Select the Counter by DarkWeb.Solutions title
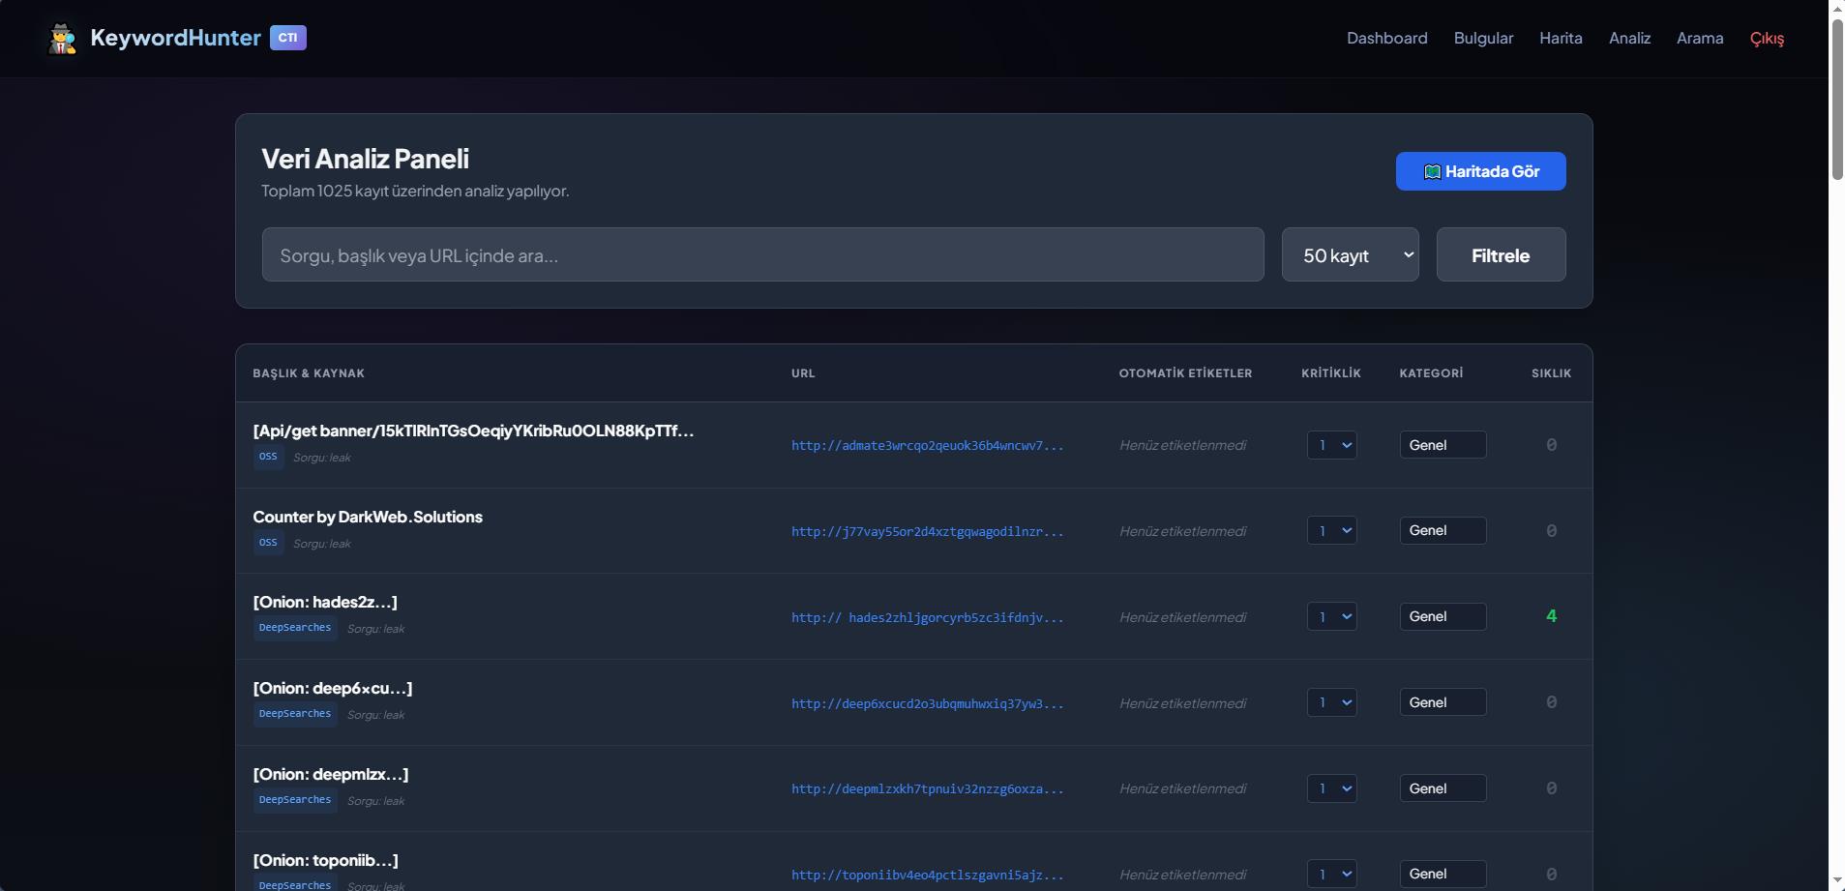Viewport: 1845px width, 891px height. (x=368, y=517)
